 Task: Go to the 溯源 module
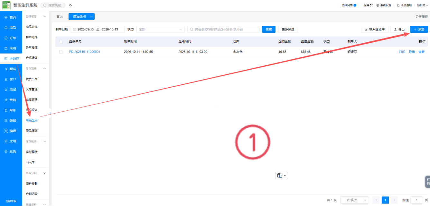tap(11, 131)
